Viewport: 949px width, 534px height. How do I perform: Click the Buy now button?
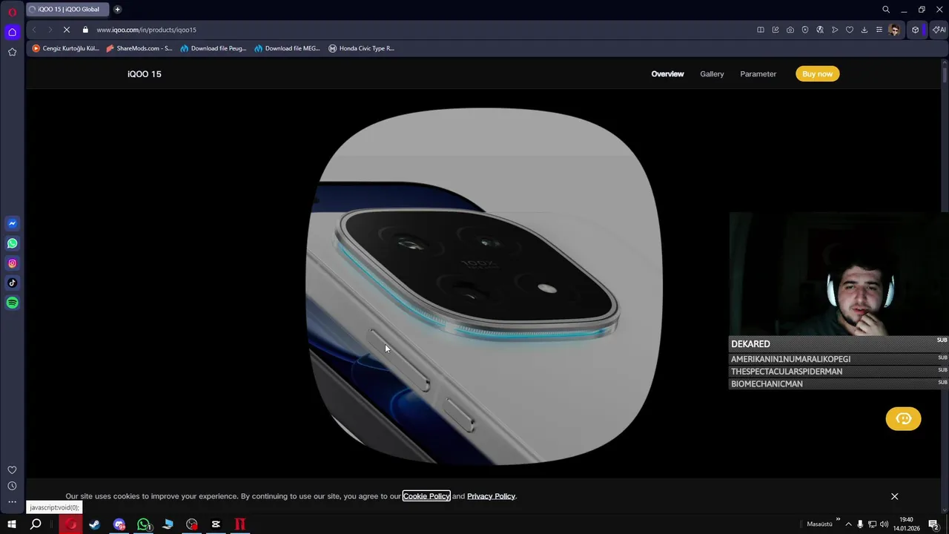tap(818, 74)
